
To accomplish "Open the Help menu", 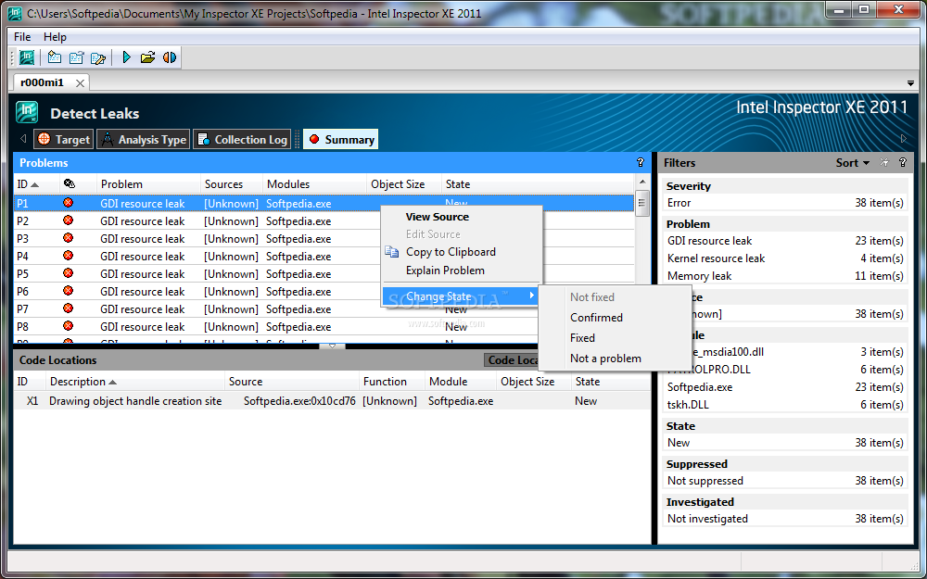I will click(x=55, y=37).
